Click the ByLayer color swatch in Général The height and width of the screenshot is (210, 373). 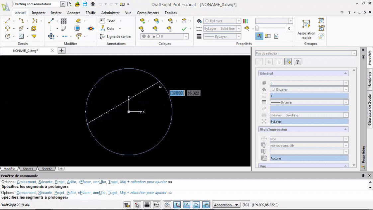(273, 89)
